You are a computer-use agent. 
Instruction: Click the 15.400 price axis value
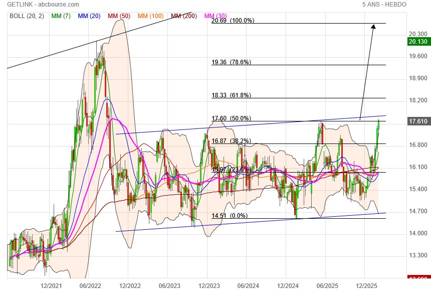click(x=418, y=189)
